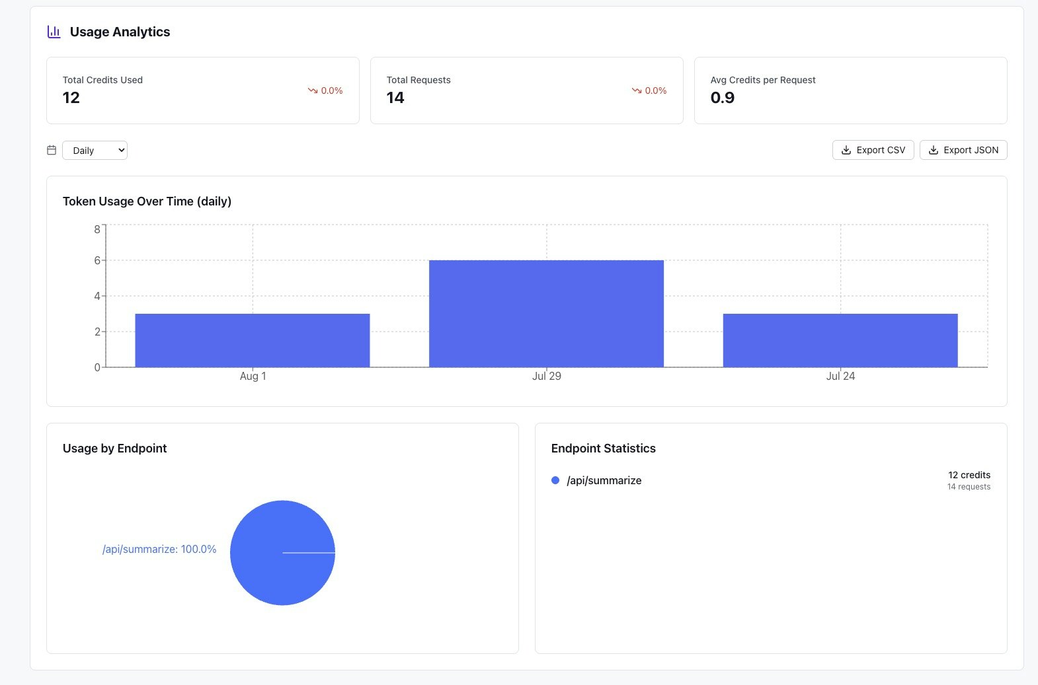The width and height of the screenshot is (1038, 685).
Task: Click the download icon in Export JSON
Action: click(x=933, y=150)
